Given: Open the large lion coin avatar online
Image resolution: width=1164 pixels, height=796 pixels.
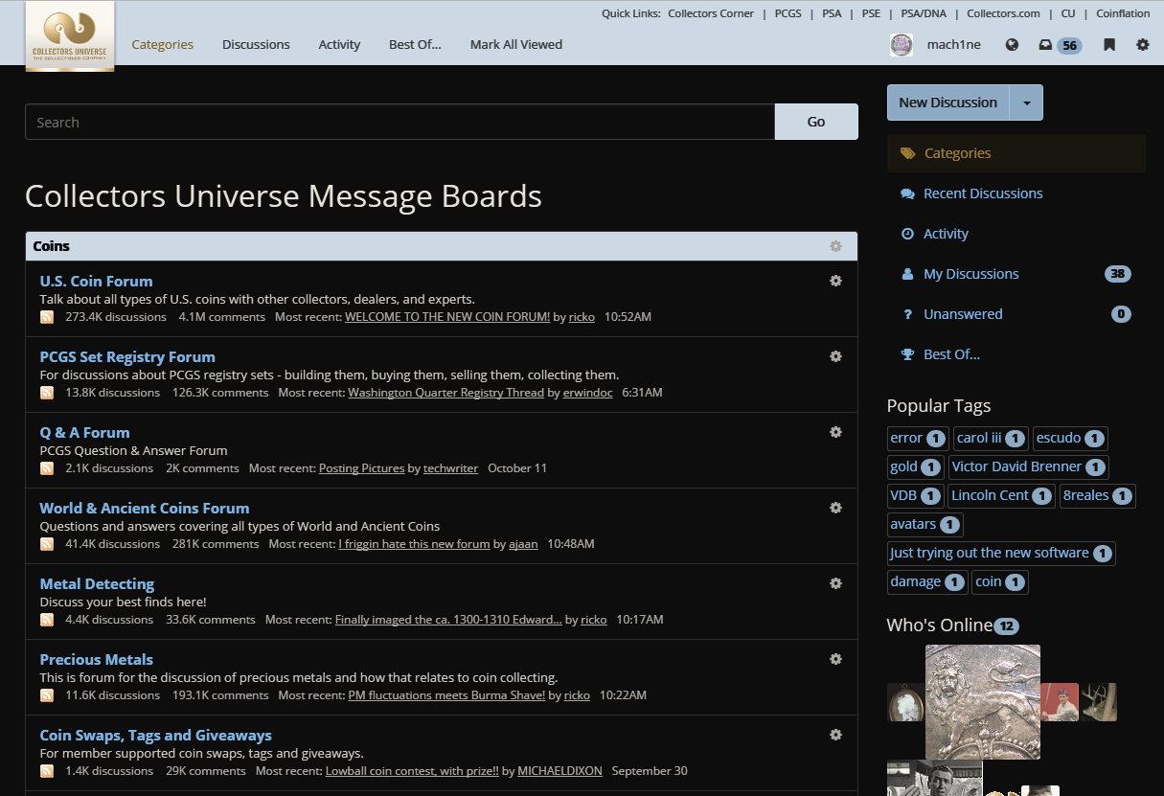Looking at the screenshot, I should coord(983,702).
